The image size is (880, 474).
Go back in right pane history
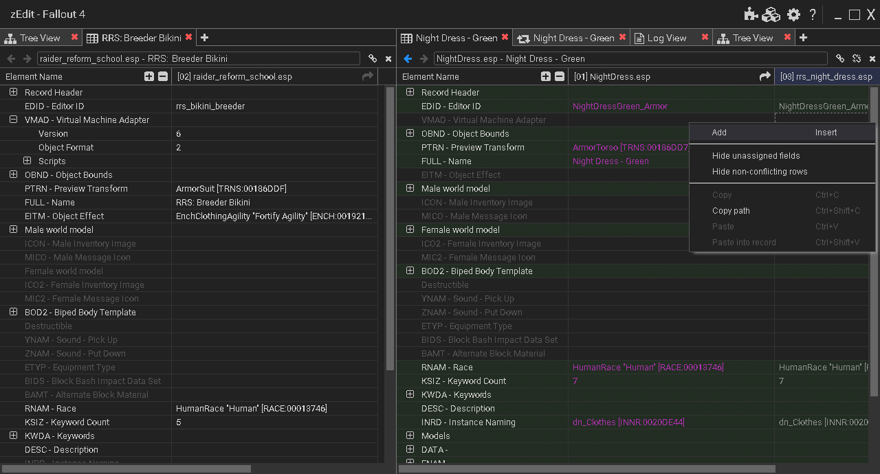408,59
